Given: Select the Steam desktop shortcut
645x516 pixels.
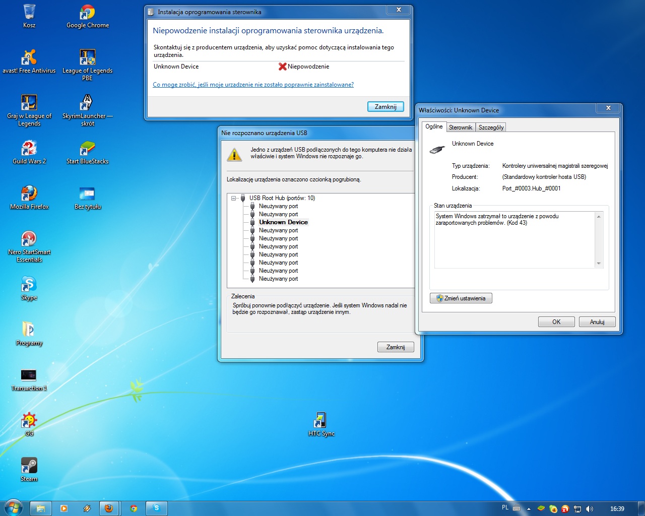Looking at the screenshot, I should [x=29, y=470].
